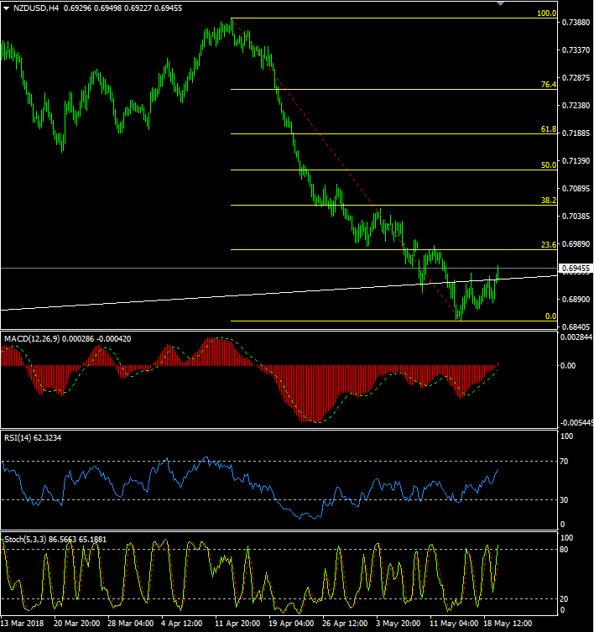The width and height of the screenshot is (594, 632).
Task: Select the 76.4 Fibonacci level label
Action: click(x=548, y=85)
